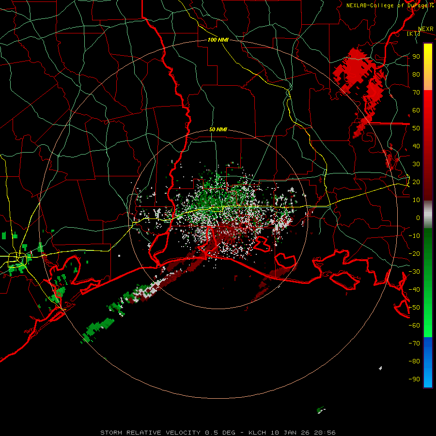Viewport: 436px width, 436px height.
Task: Select the -60 value on the velocity scale
Action: pos(414,326)
